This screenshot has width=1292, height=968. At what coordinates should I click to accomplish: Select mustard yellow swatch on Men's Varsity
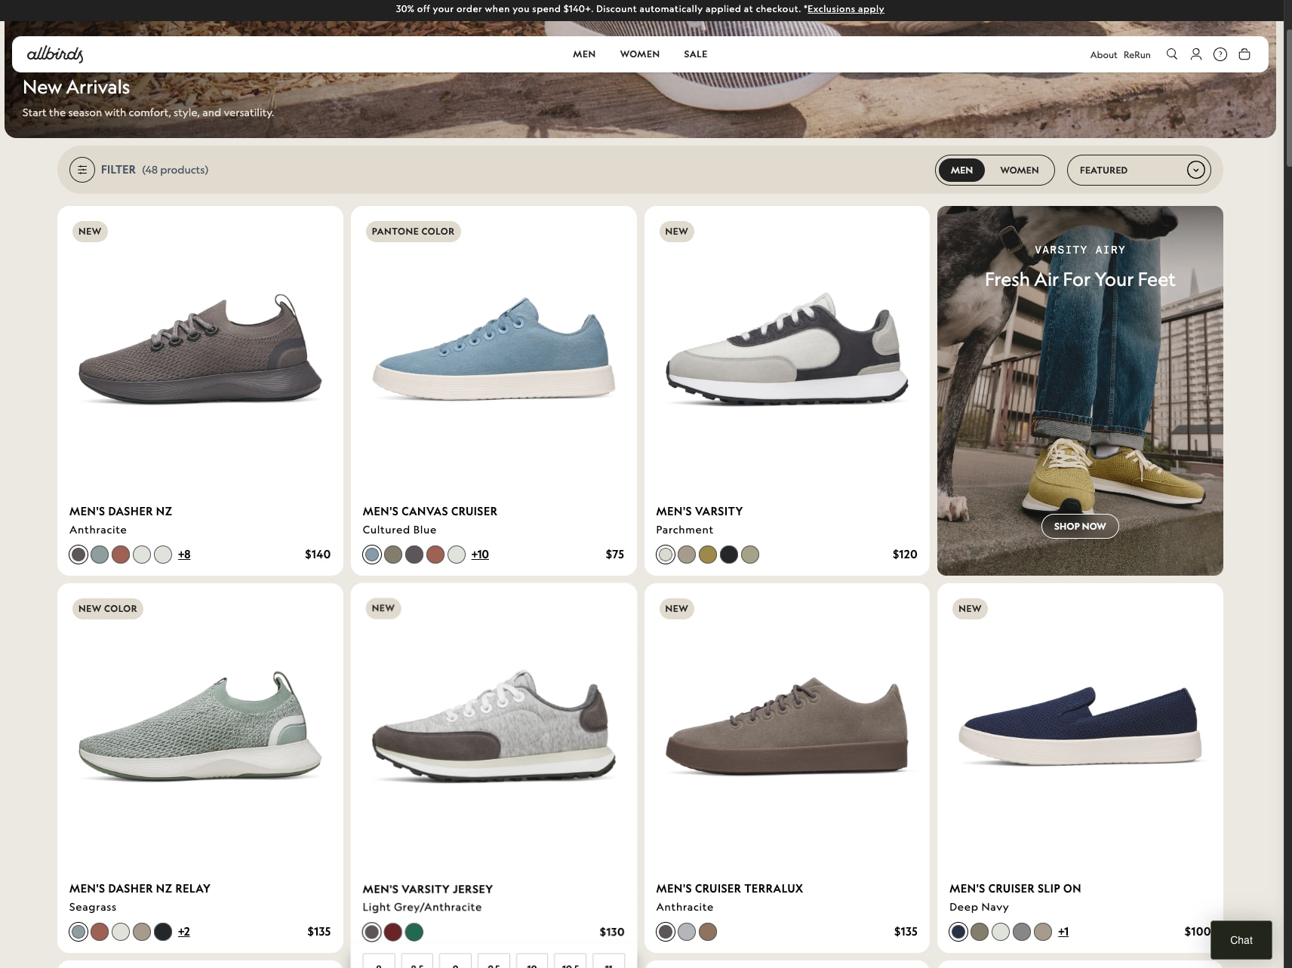(707, 555)
